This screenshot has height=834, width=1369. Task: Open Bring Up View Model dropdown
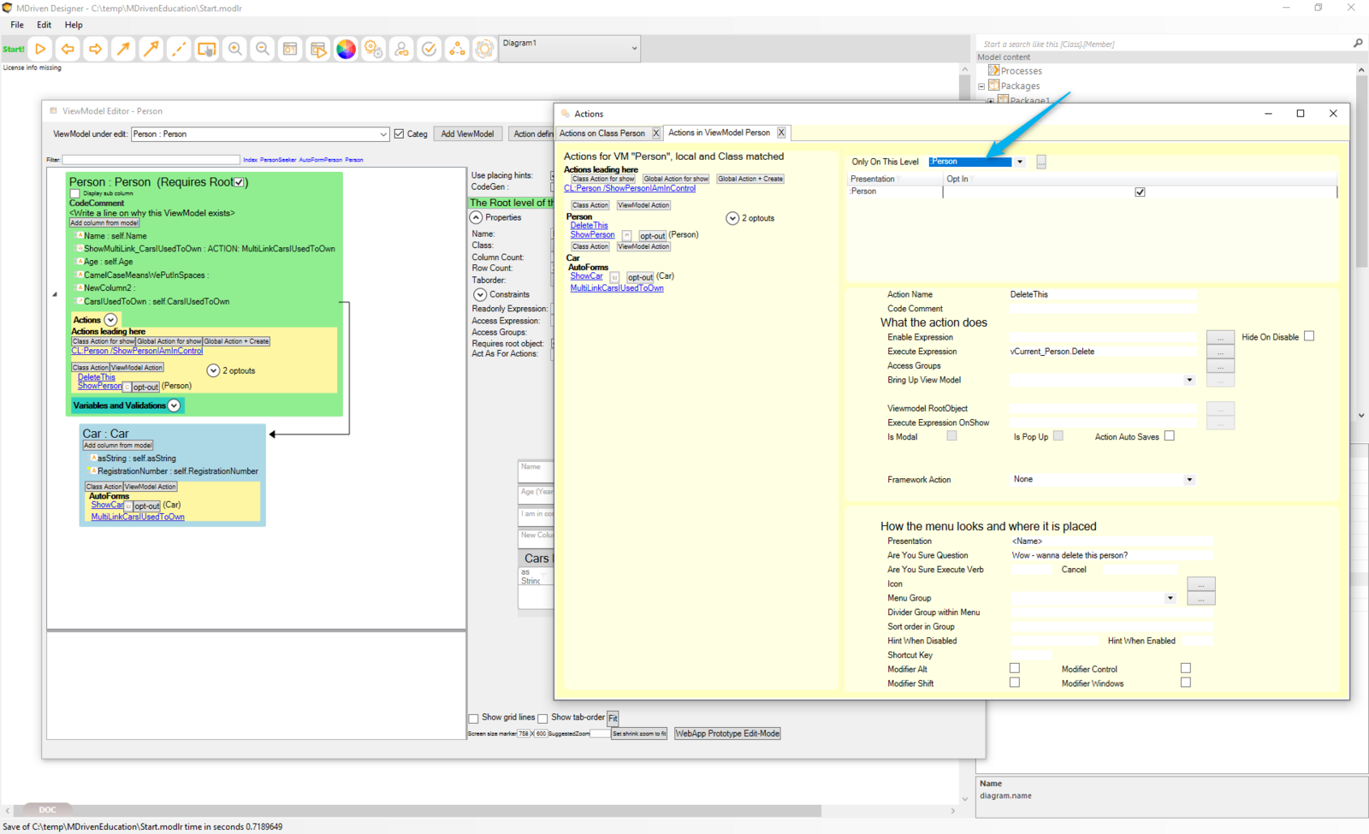[x=1189, y=380]
